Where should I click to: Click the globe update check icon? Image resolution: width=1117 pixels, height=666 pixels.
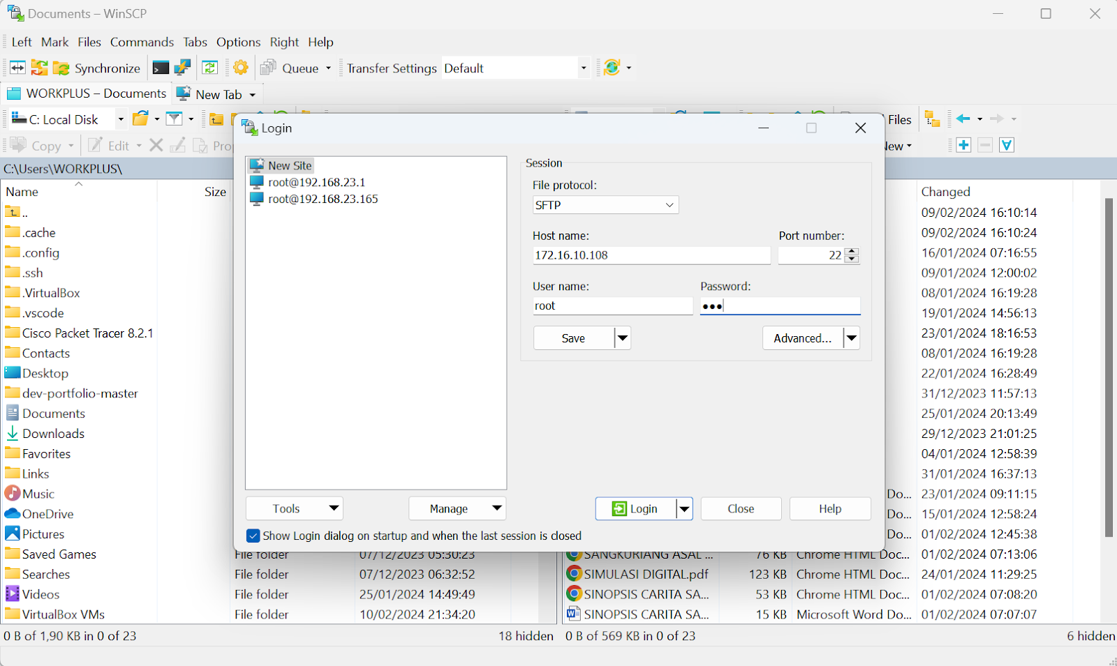point(612,68)
